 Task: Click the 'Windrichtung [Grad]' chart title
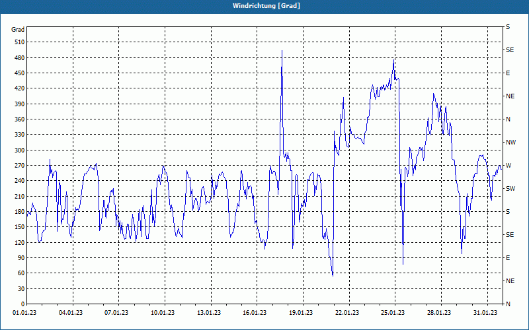tap(266, 6)
